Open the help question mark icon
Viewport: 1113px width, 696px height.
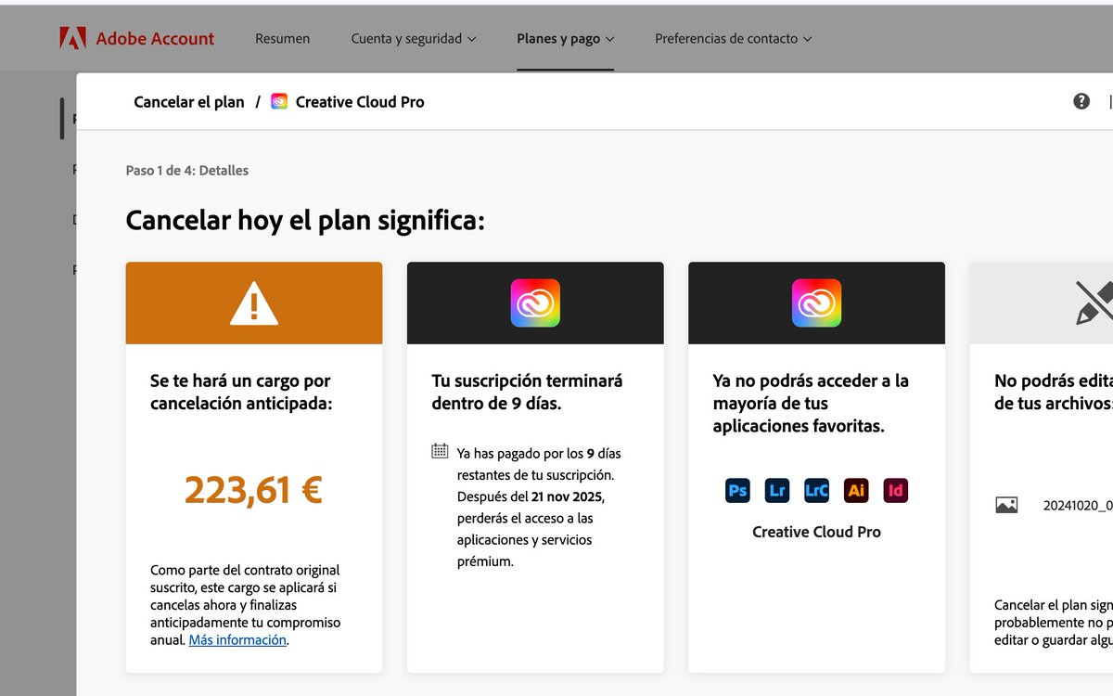[x=1081, y=100]
